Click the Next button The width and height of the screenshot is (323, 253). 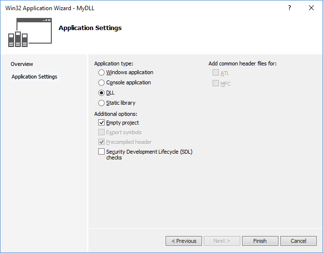click(221, 241)
